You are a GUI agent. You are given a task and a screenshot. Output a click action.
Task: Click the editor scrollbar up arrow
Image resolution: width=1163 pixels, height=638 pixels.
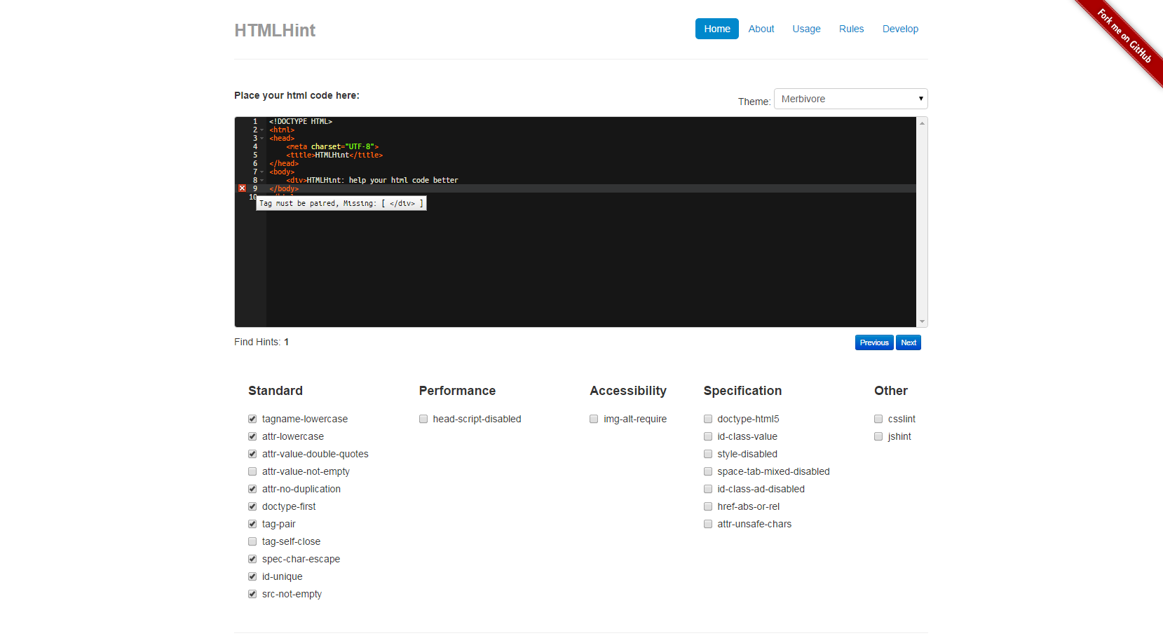tap(922, 123)
